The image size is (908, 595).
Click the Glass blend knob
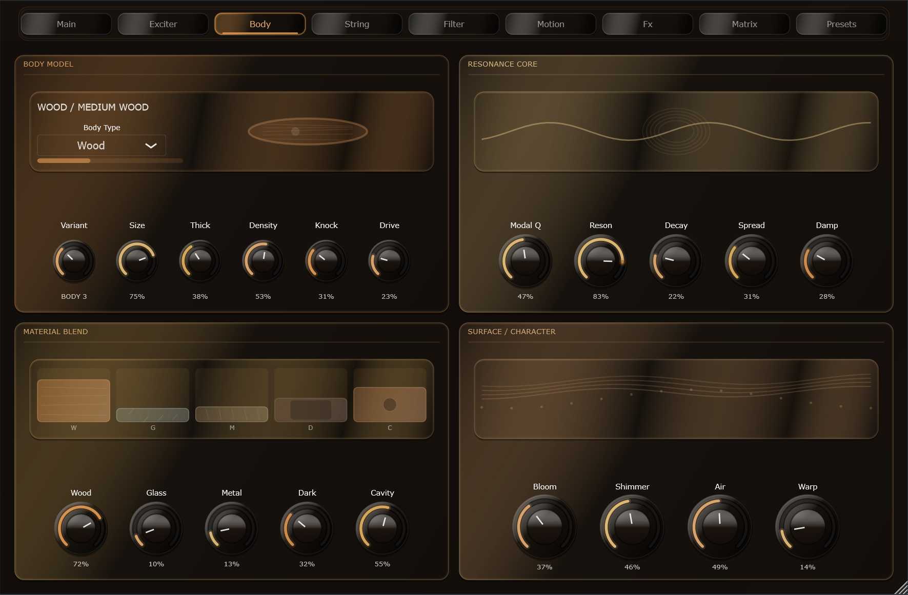click(x=156, y=528)
